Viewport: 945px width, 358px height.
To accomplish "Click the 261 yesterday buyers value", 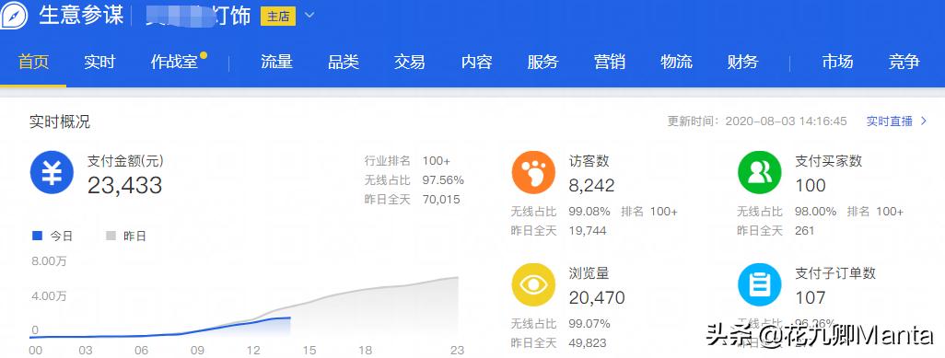I will click(805, 230).
